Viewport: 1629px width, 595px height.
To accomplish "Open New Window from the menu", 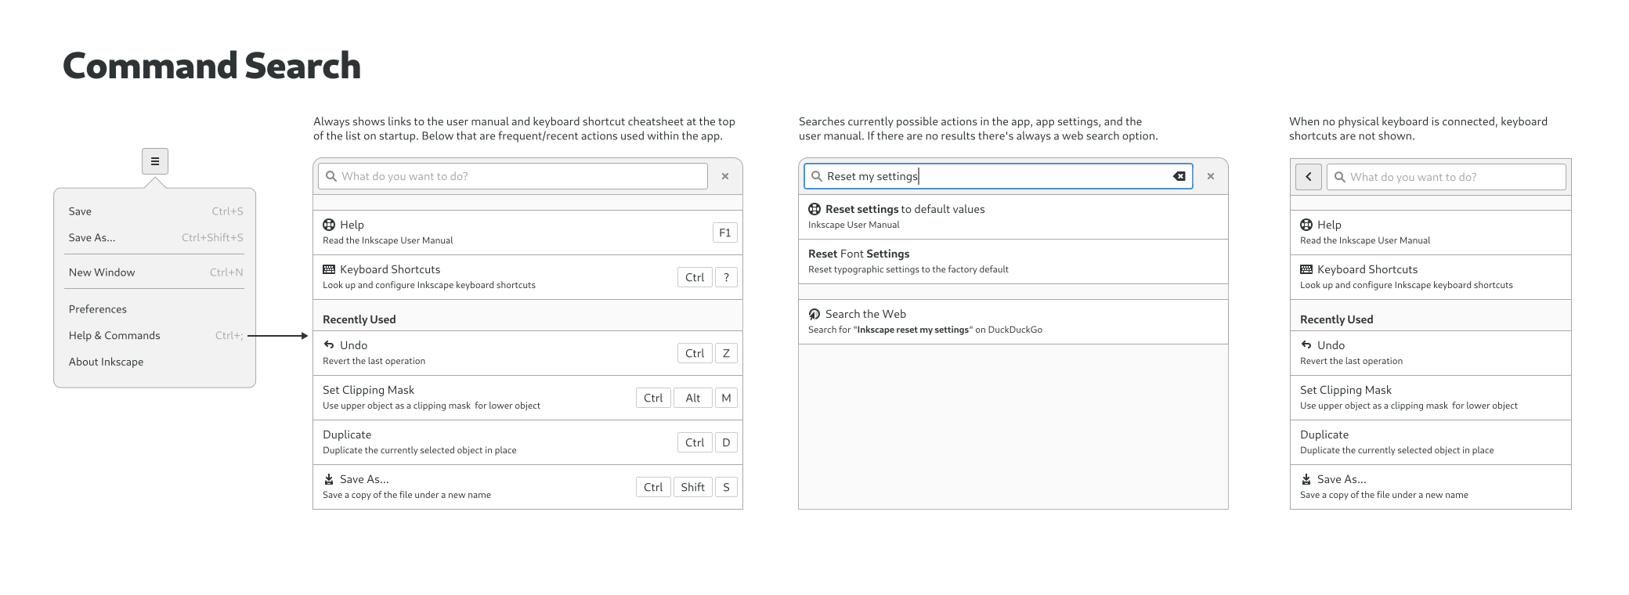I will pos(102,272).
